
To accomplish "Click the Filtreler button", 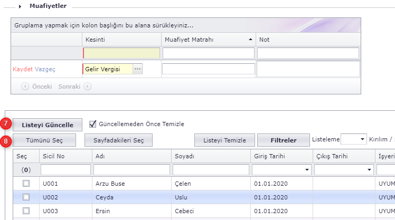I will click(x=283, y=140).
